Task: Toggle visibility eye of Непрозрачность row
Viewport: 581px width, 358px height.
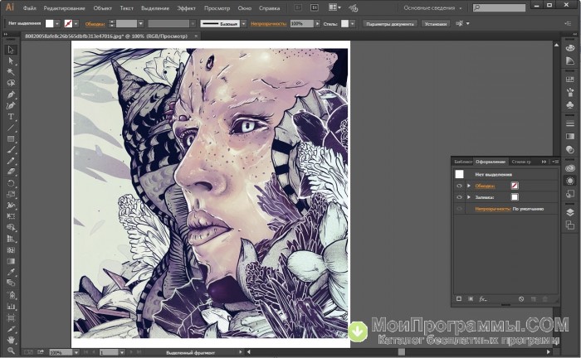Action: point(459,209)
